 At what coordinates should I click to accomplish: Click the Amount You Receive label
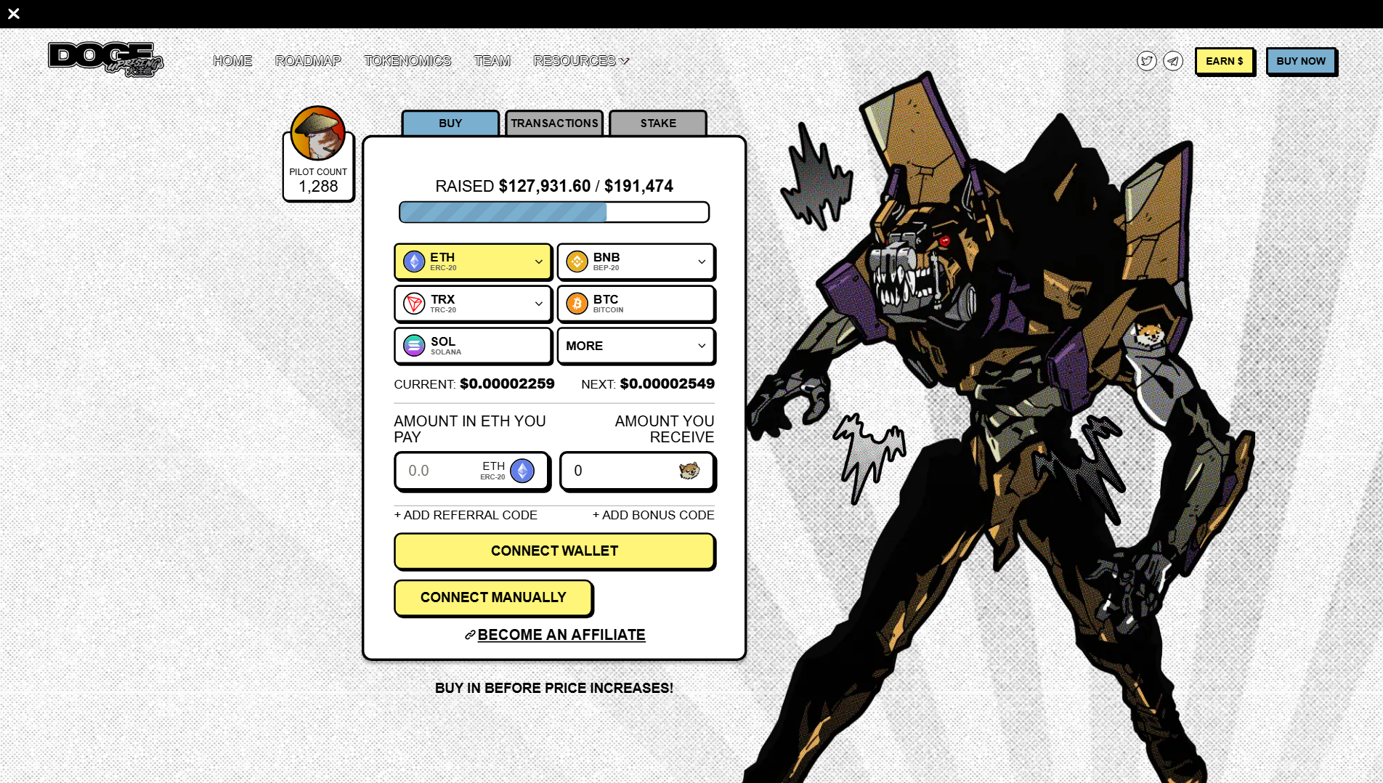[x=665, y=429]
